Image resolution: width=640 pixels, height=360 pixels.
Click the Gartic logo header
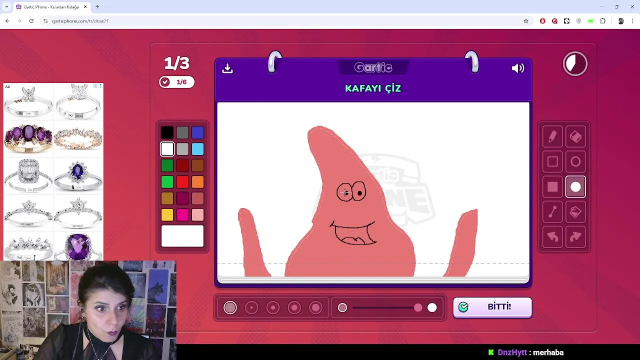pos(373,67)
